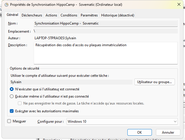Click the Nom field with the task name
Screen dimensions: 185x140
(105, 23)
